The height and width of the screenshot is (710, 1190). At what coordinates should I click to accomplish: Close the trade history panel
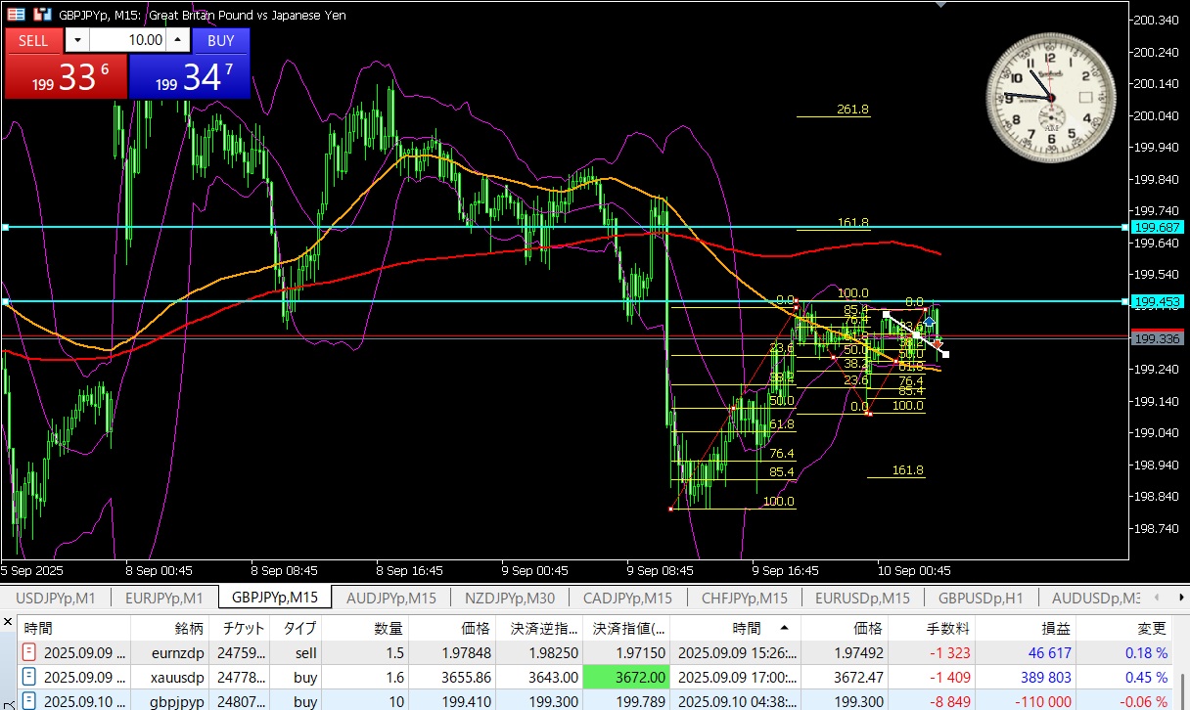[9, 622]
